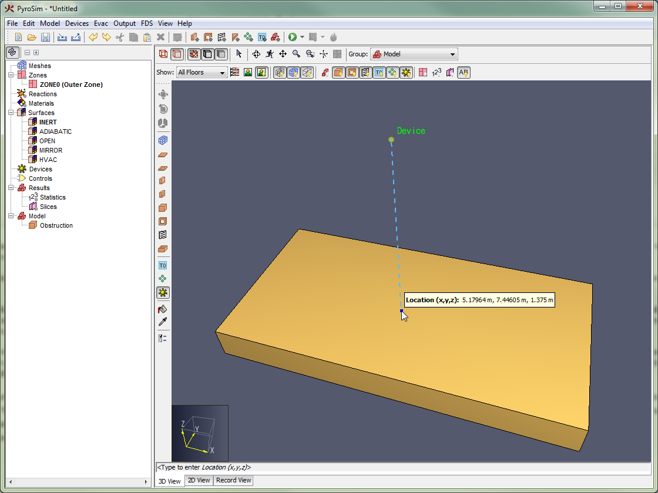Collapse all tree nodes with minus button
Screen dimensions: 658x493
click(x=27, y=52)
